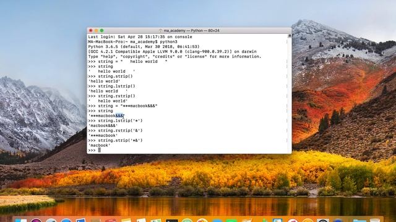
Task: Click the '[GCC 4.2.1 Compatible Apple LLVM' line
Action: [172, 52]
